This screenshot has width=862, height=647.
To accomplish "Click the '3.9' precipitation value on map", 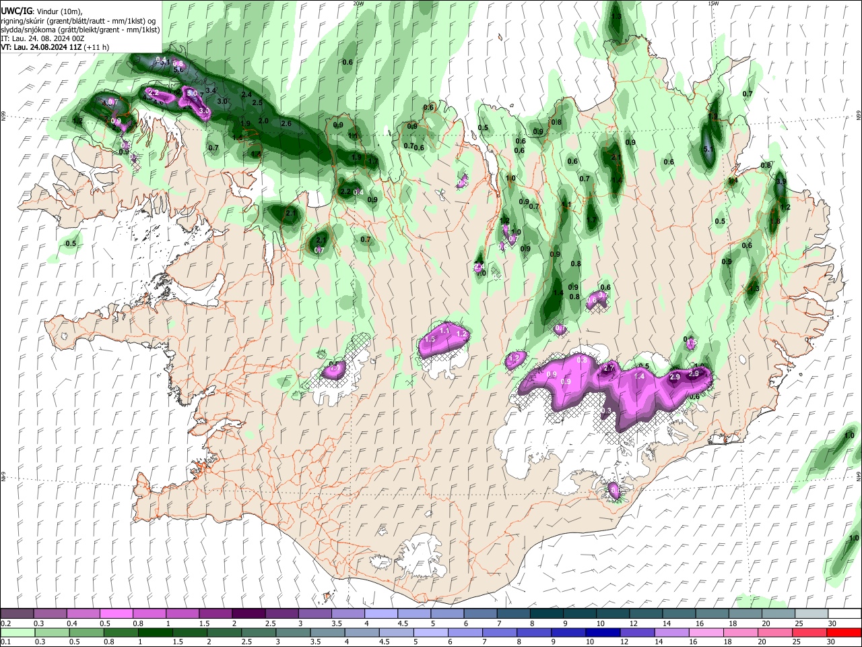I will pyautogui.click(x=781, y=181).
